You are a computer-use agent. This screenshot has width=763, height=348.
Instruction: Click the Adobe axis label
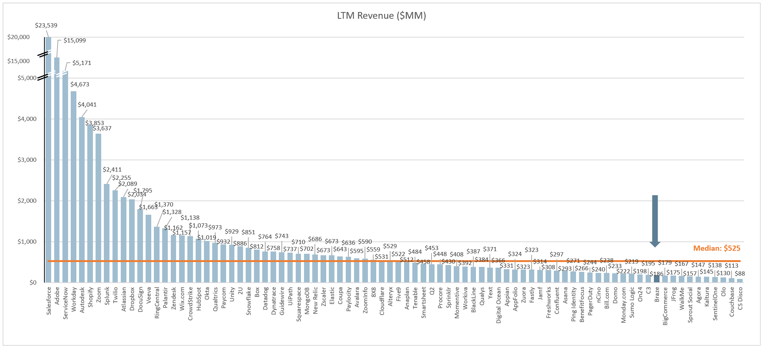pos(57,296)
